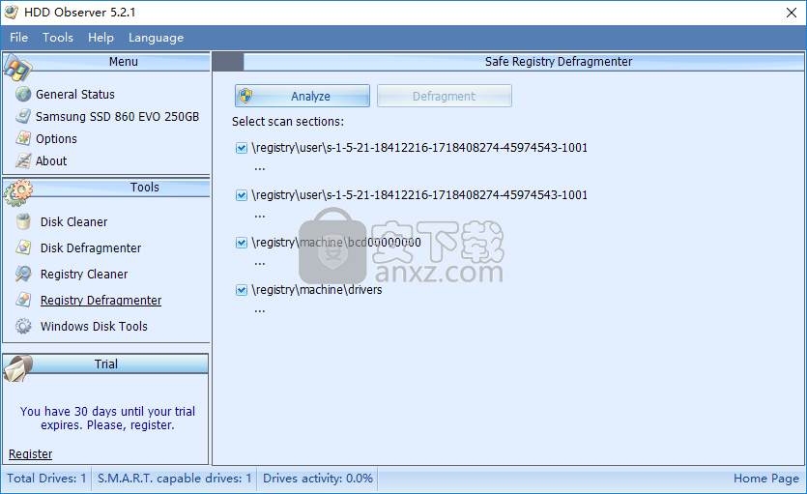This screenshot has height=494, width=807.
Task: Click the Disk Cleaner bin icon
Action: coord(23,221)
